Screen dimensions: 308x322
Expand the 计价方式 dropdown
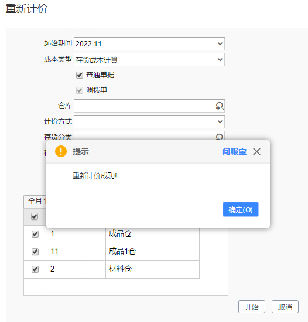149,121
